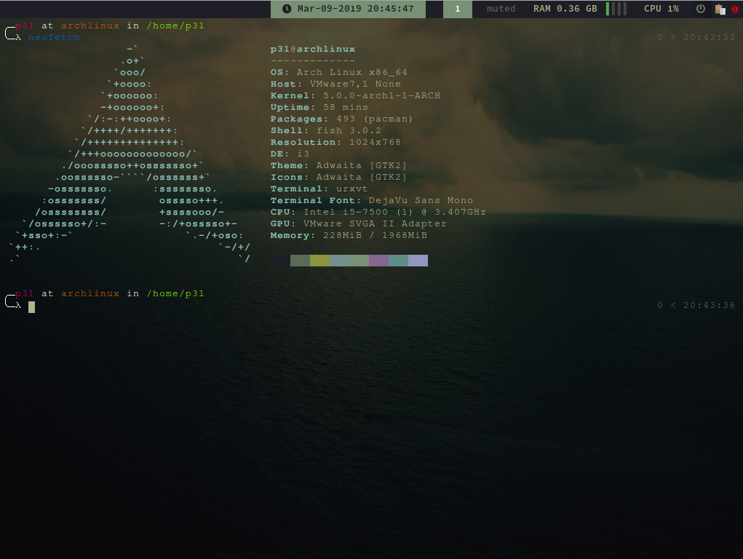The width and height of the screenshot is (743, 559).
Task: Click the Host: VMware7,1 None line
Action: pyautogui.click(x=335, y=84)
